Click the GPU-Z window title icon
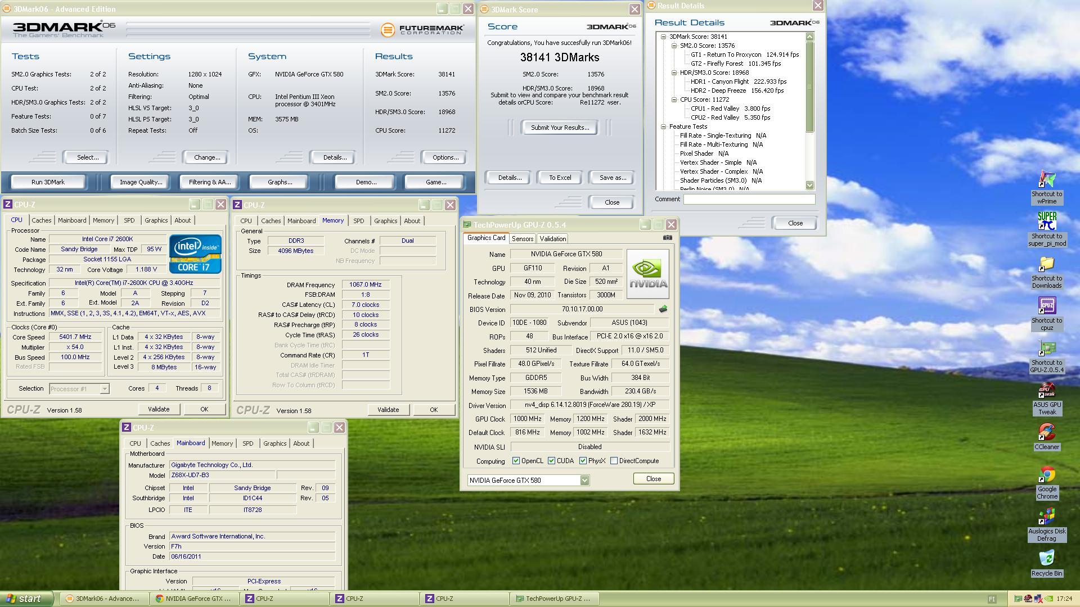This screenshot has height=607, width=1080. (x=467, y=224)
